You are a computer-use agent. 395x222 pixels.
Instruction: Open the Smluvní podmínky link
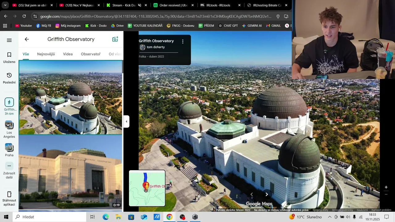(x=343, y=210)
